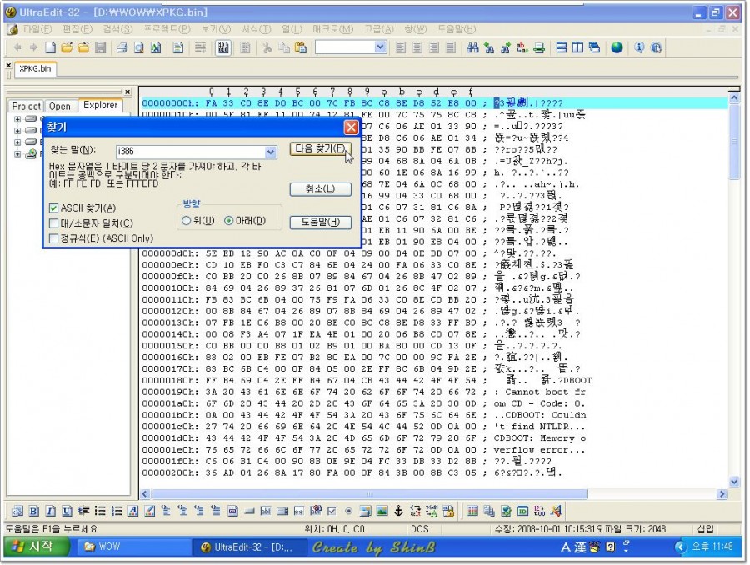Click the paste clipboard icon
Image resolution: width=750 pixels, height=565 pixels.
301,47
